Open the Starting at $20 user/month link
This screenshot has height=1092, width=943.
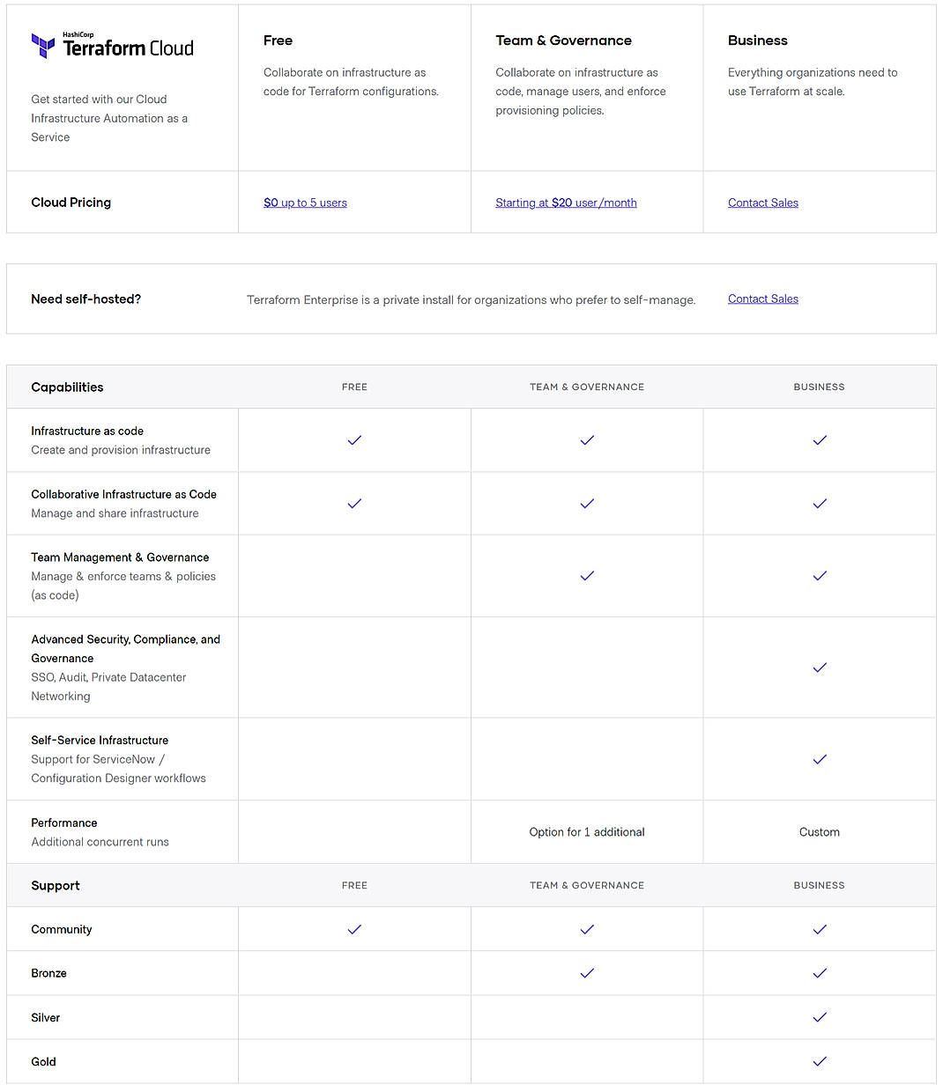click(566, 203)
